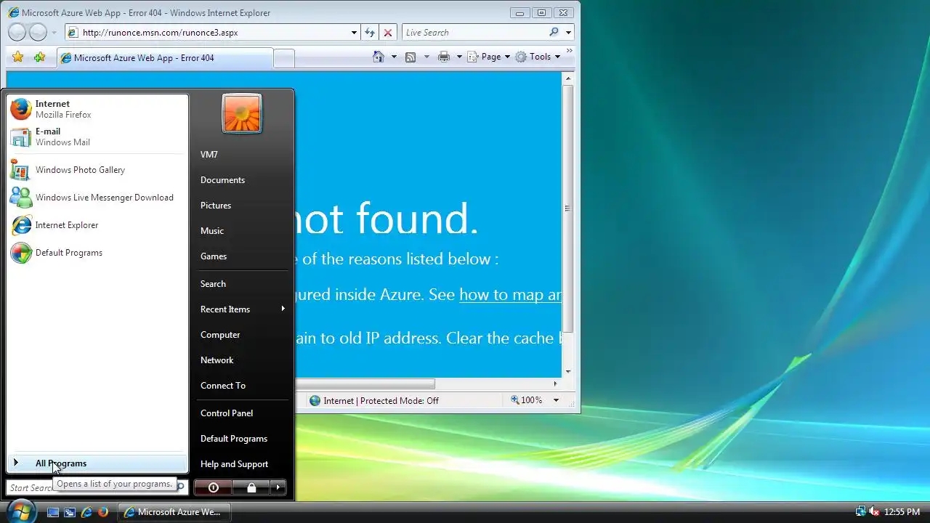Expand the shutdown options arrow
Image resolution: width=930 pixels, height=523 pixels.
point(278,488)
